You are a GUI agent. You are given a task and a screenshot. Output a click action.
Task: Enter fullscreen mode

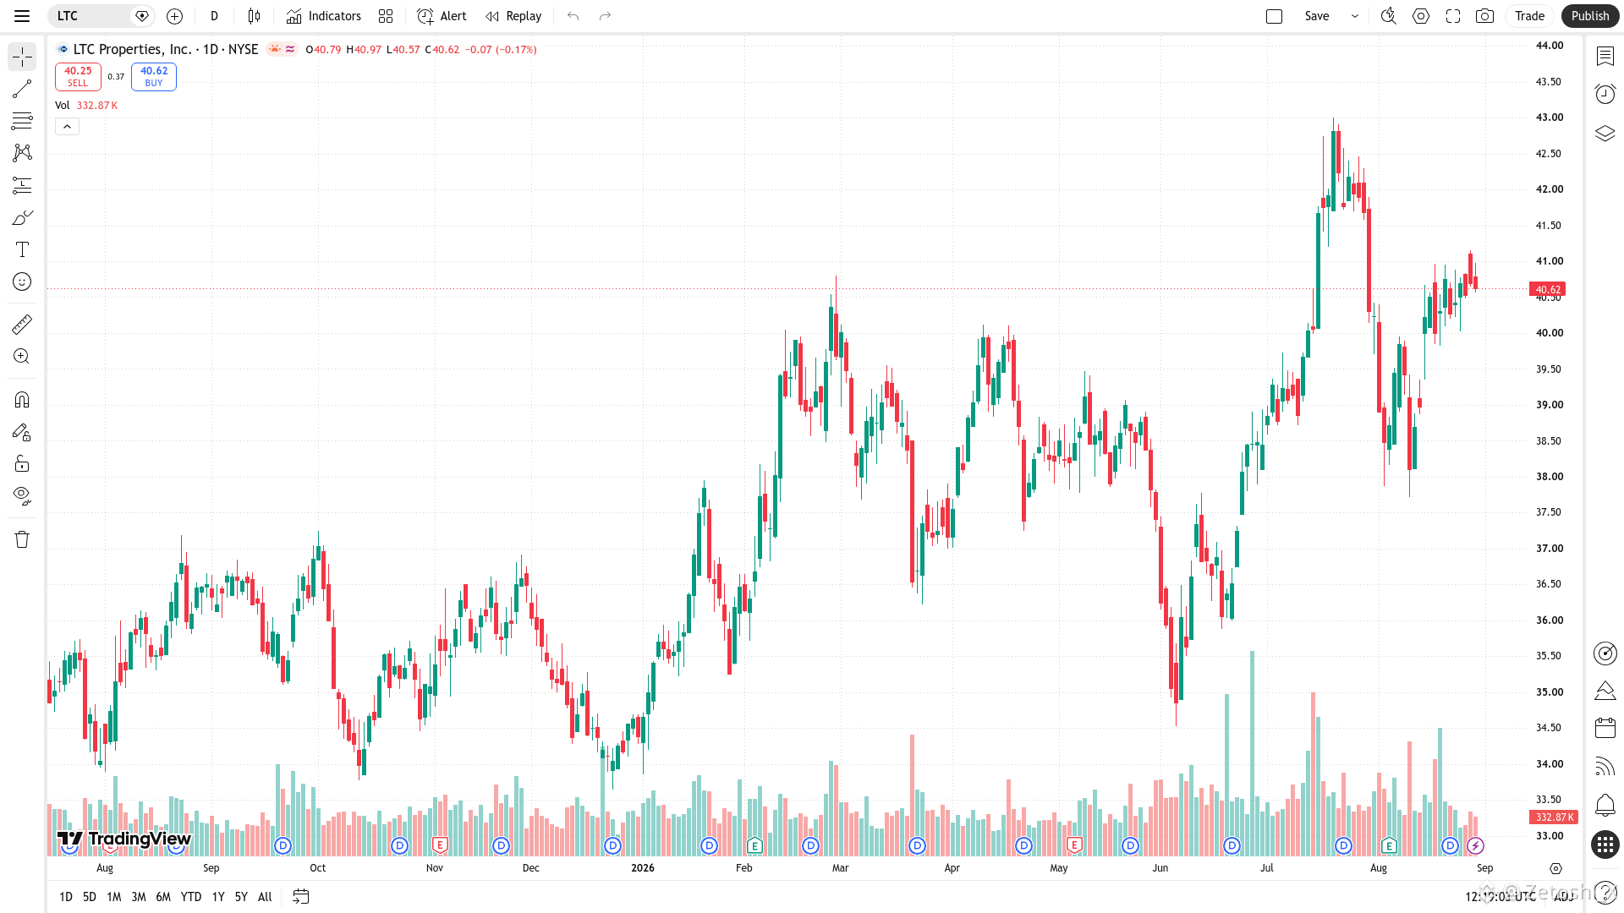(1453, 16)
